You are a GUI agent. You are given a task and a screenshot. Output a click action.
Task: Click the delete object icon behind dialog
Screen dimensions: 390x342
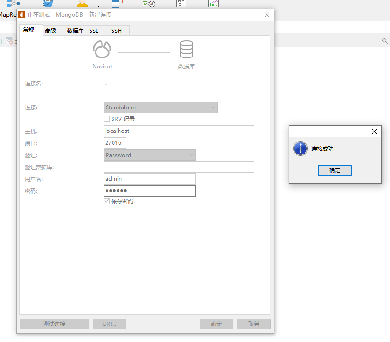click(x=10, y=41)
